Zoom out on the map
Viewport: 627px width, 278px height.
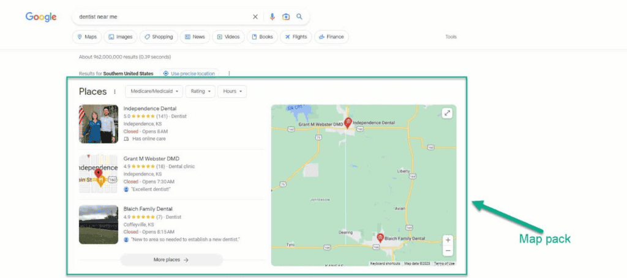[448, 251]
